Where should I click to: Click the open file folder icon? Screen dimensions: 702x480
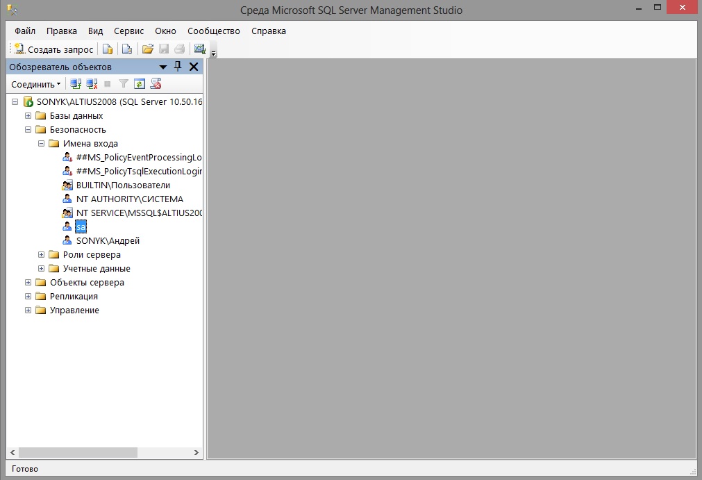click(x=147, y=49)
